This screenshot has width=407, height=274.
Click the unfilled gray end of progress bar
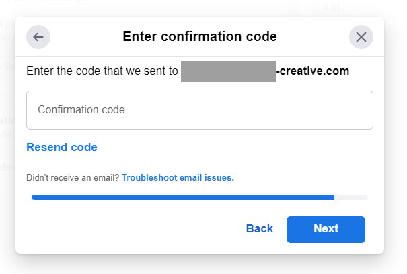click(x=351, y=197)
